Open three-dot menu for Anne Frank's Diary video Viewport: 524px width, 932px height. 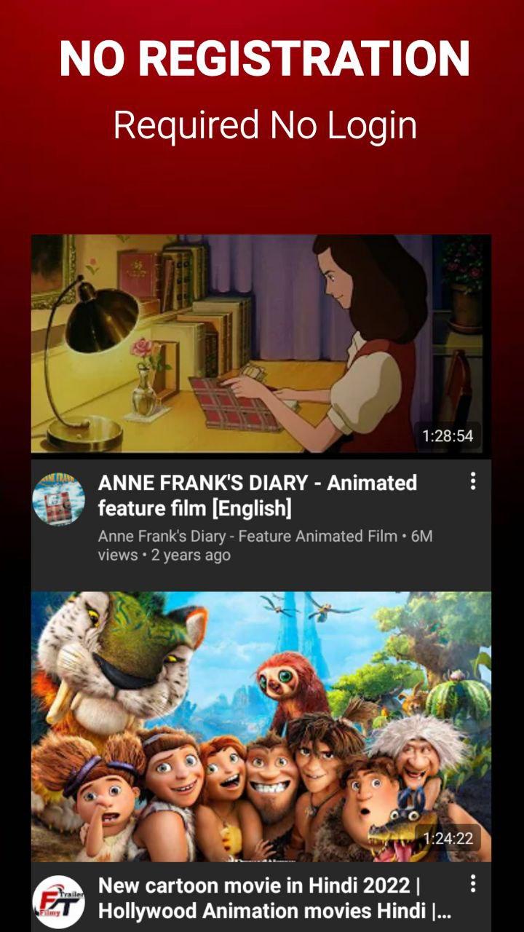coord(473,481)
